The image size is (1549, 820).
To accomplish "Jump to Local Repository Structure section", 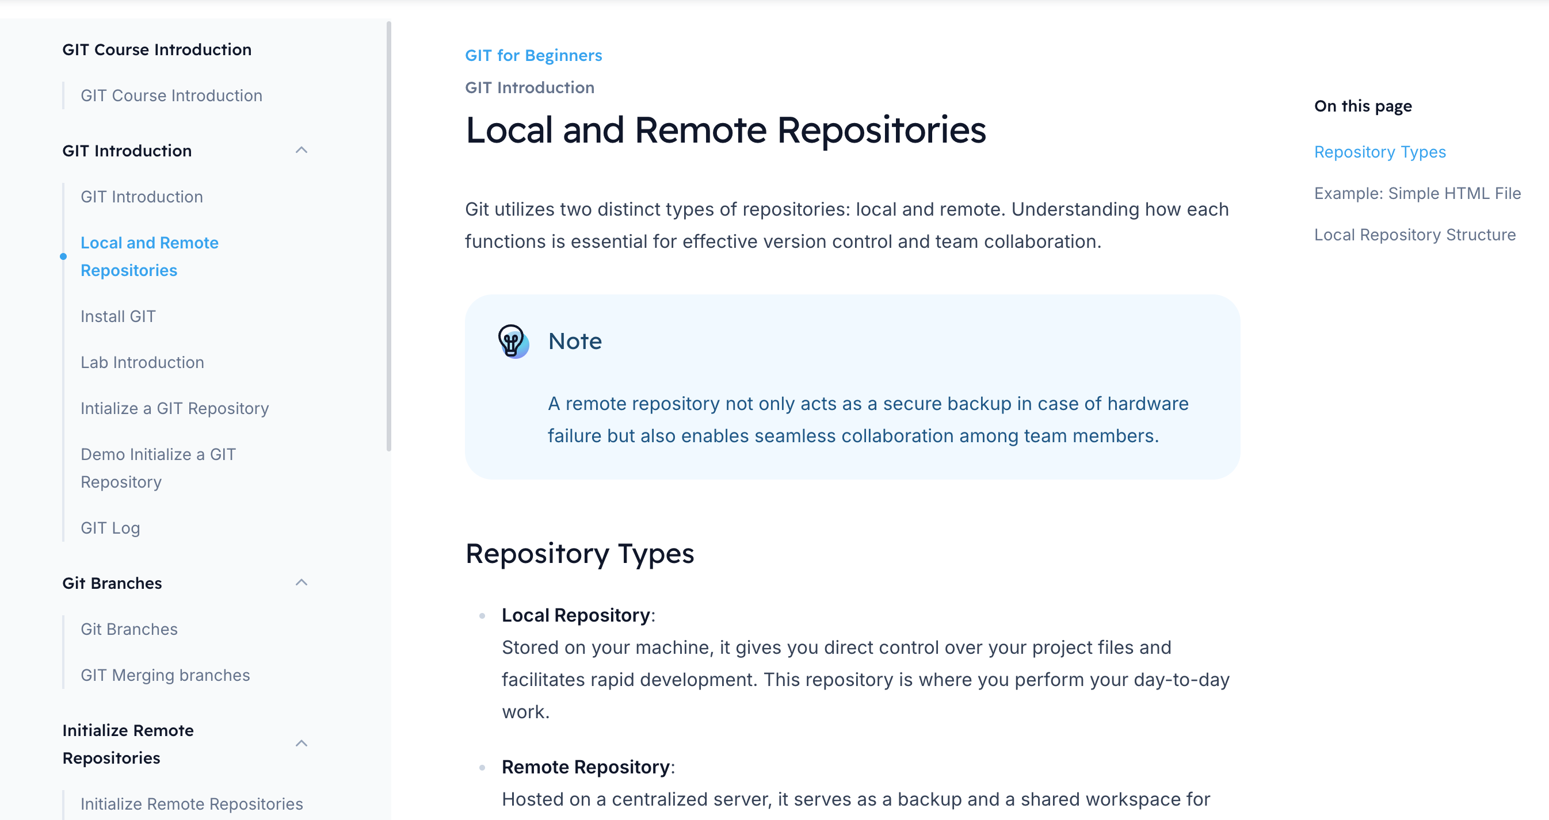I will click(1414, 235).
